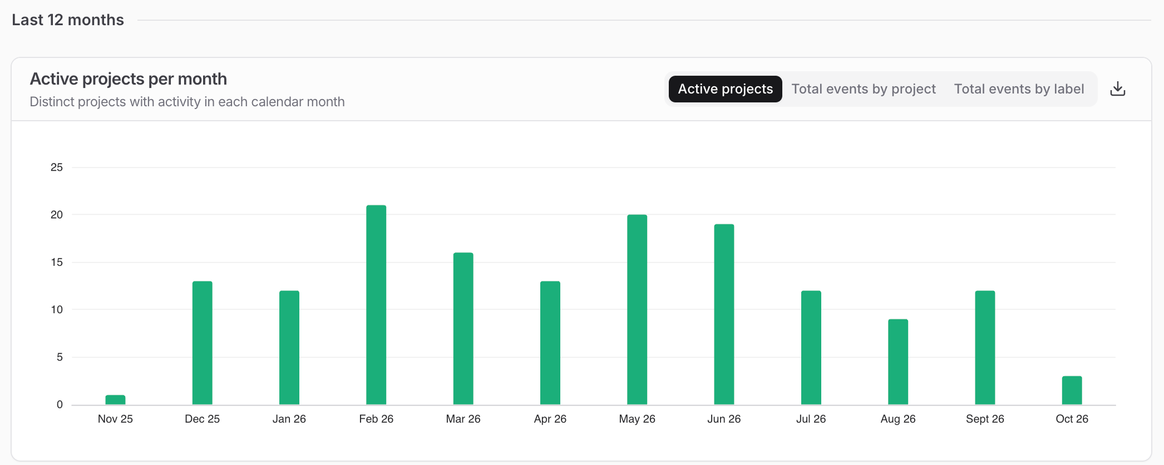Download the active projects chart data
Screen dimensions: 1164x465
coord(1117,89)
